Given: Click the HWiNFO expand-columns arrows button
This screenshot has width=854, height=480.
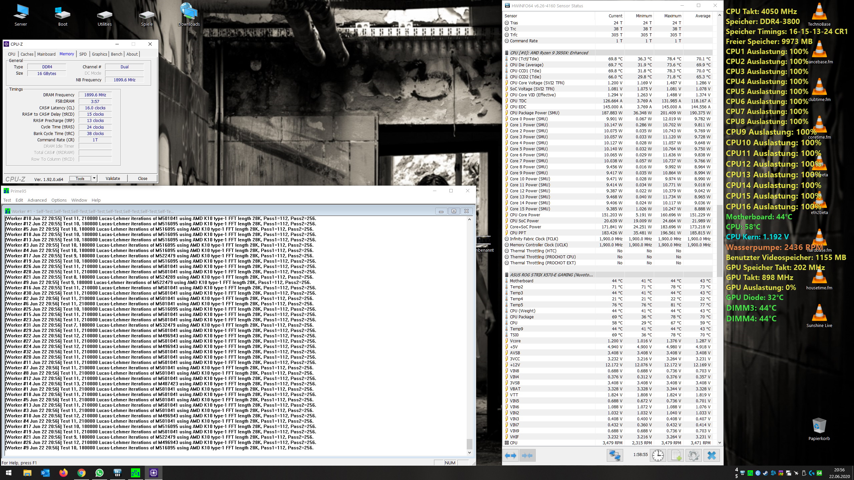Looking at the screenshot, I should [x=510, y=455].
